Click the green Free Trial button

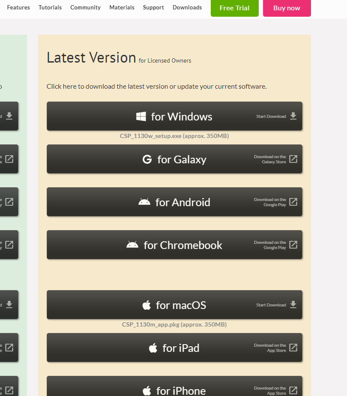[x=235, y=8]
